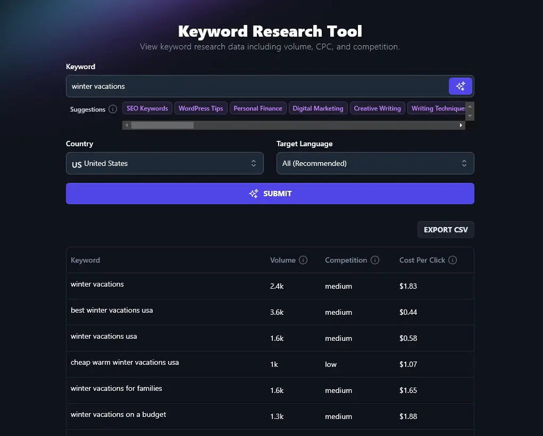Viewport: 543px width, 436px height.
Task: Click the SUBMIT button
Action: 270,194
